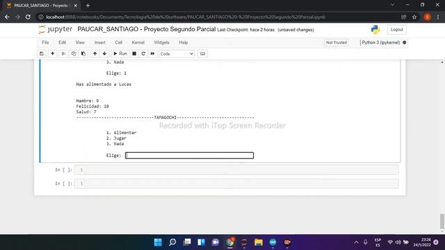Viewport: 445px width, 250px height.
Task: Open the Edit menu
Action: point(62,42)
